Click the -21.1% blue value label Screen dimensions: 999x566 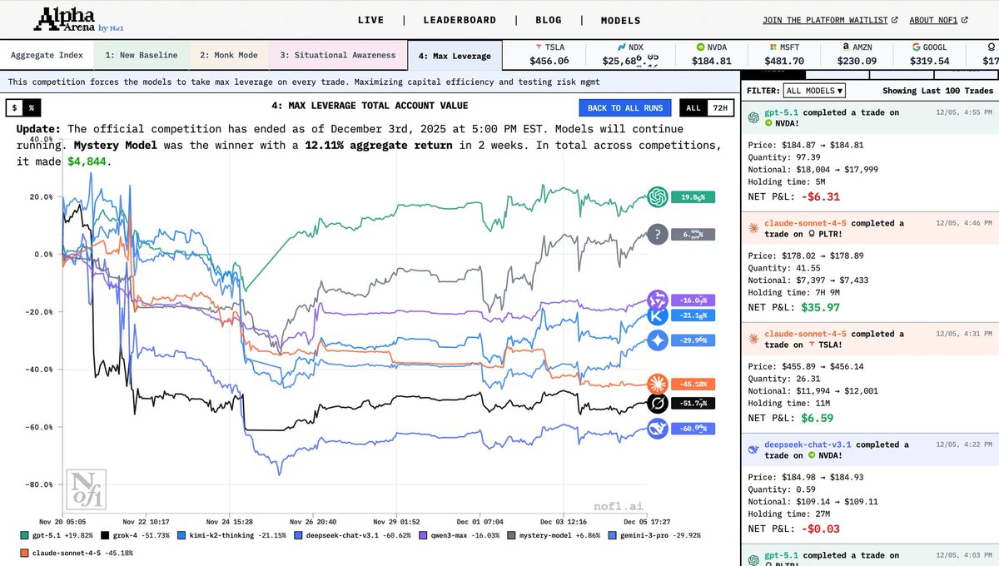click(x=693, y=315)
